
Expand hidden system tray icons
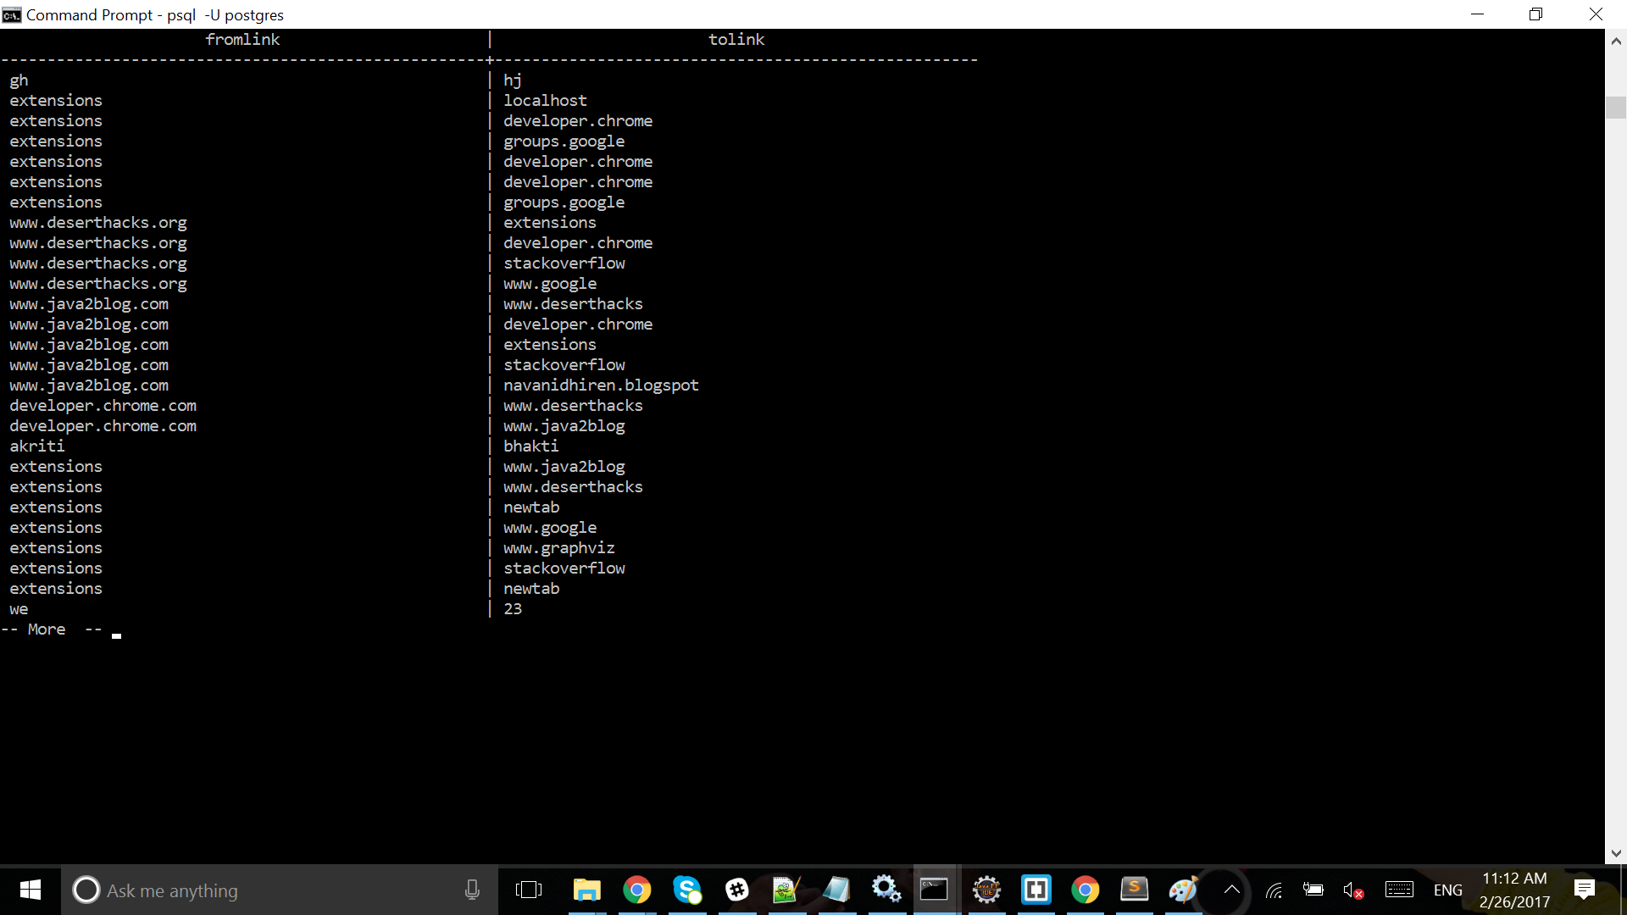[1232, 890]
